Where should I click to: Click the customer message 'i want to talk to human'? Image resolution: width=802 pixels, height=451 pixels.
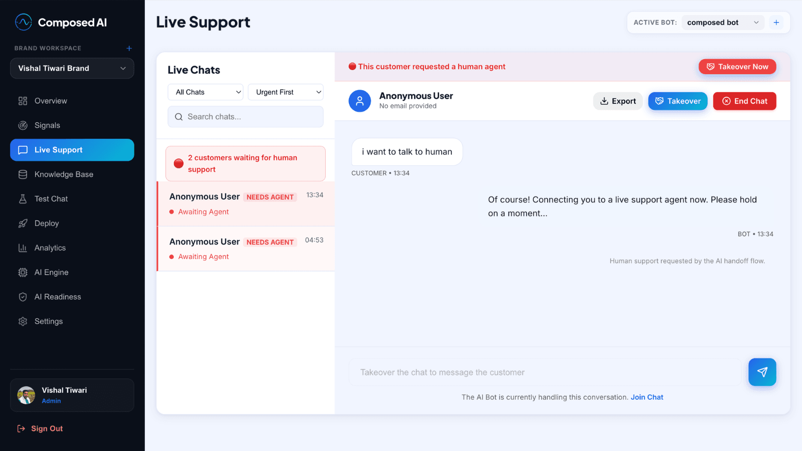[x=407, y=152]
